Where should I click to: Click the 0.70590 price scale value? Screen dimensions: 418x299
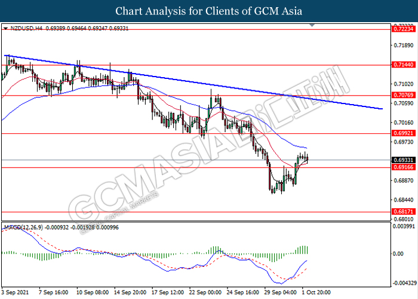404,103
